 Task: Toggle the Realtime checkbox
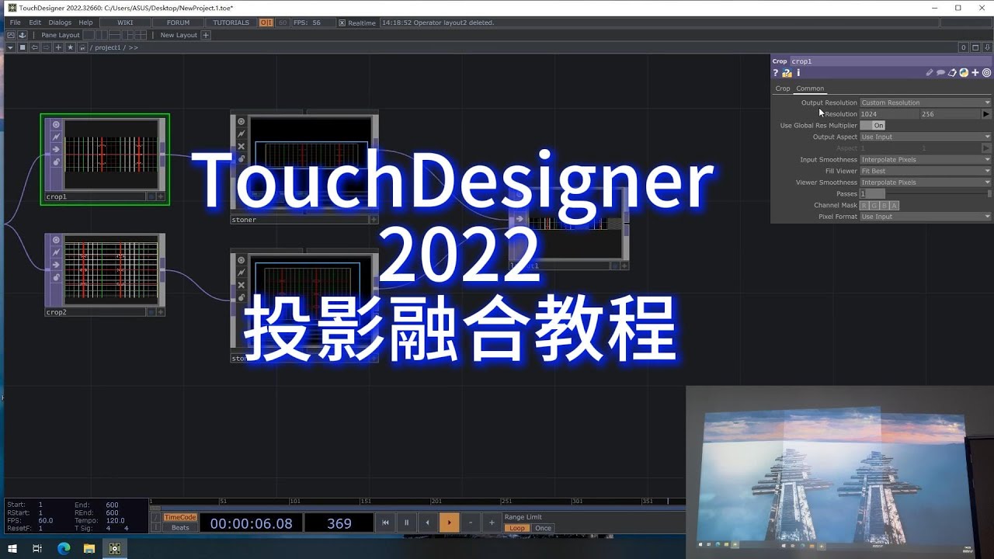(342, 23)
